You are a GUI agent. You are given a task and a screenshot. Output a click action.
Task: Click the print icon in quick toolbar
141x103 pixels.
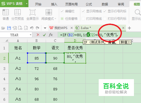pyautogui.click(x=20, y=28)
